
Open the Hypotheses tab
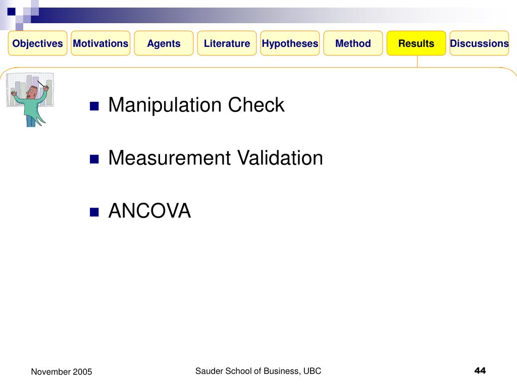[290, 43]
